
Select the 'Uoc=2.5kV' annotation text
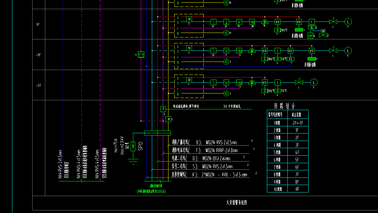pyautogui.click(x=122, y=145)
